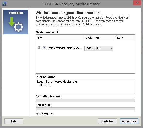Click the Recovery Media Creator title bar icon
143x128 pixels.
(4, 4)
